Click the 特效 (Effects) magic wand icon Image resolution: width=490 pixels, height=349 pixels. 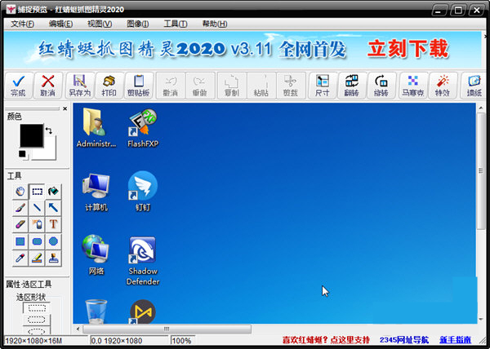443,85
